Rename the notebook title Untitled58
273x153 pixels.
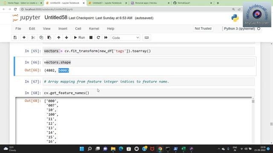coord(56,17)
